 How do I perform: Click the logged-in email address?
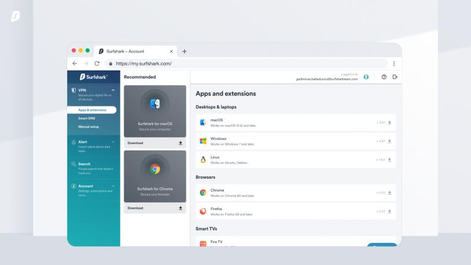click(327, 79)
